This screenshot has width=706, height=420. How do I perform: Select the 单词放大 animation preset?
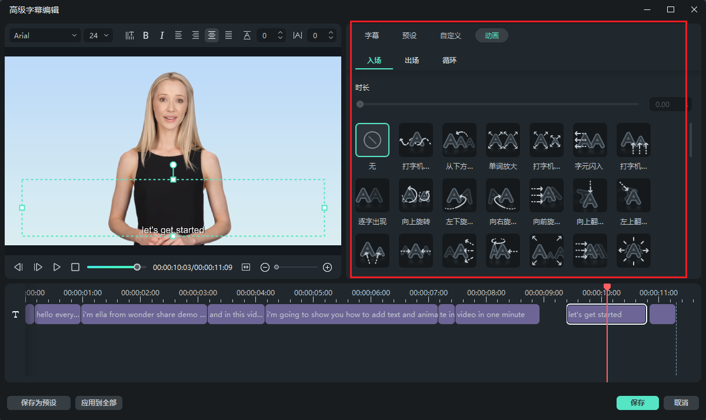(x=502, y=140)
